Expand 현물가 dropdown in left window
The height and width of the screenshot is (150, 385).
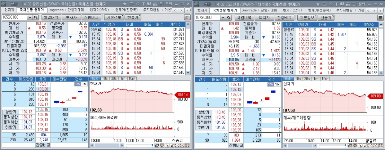[133, 17]
